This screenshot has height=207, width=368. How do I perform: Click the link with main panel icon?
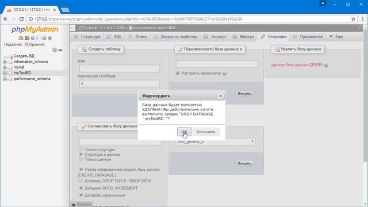pyautogui.click(x=60, y=50)
